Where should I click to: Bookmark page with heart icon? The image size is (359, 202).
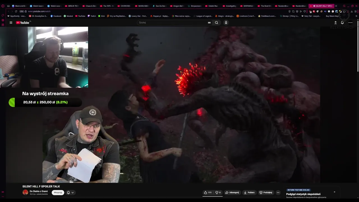(x=305, y=12)
